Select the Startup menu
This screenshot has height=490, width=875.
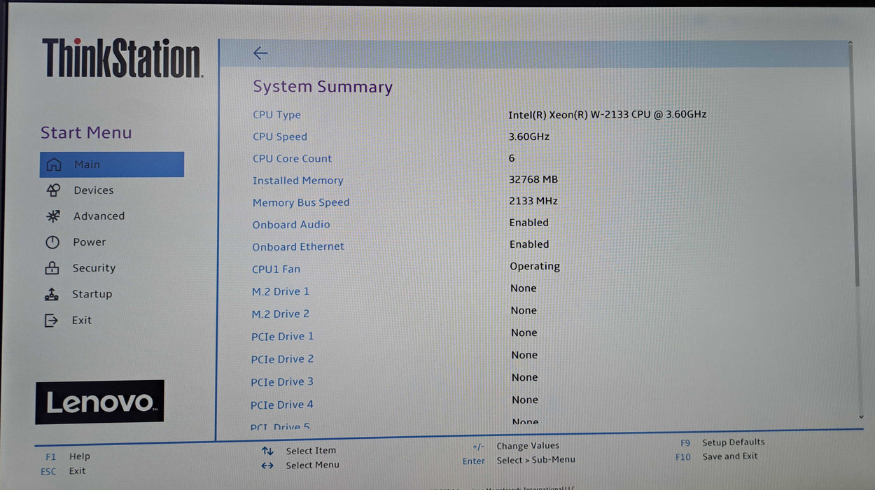pyautogui.click(x=92, y=295)
